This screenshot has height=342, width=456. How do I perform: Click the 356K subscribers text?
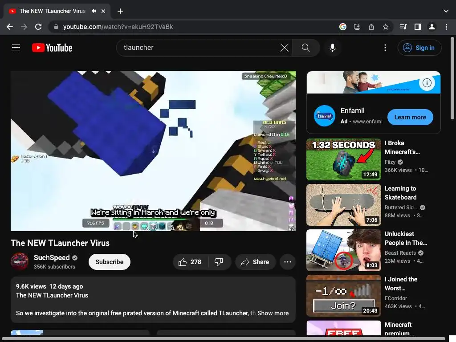coord(54,267)
